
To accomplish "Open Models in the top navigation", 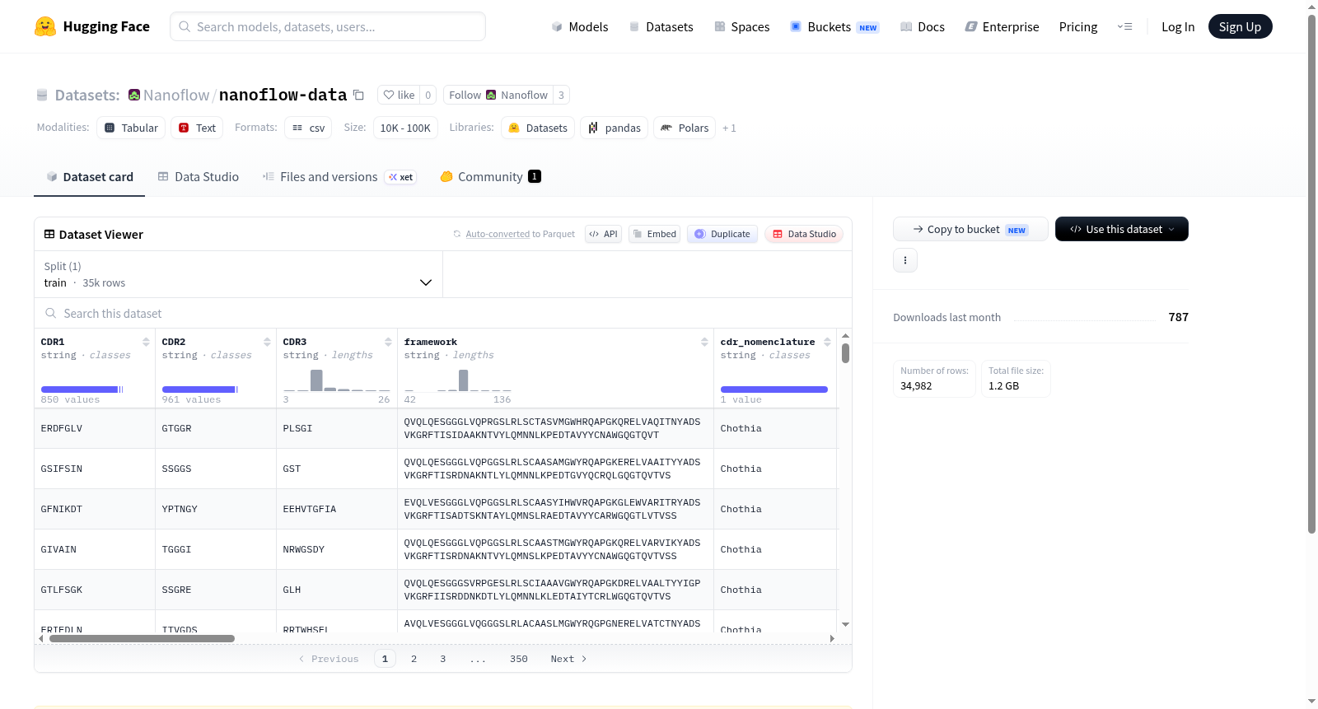I will (x=580, y=27).
